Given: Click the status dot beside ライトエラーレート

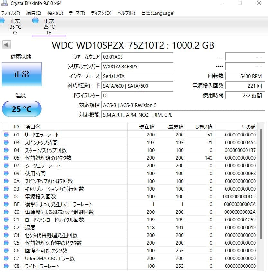Looking at the screenshot, I should 6,266.
